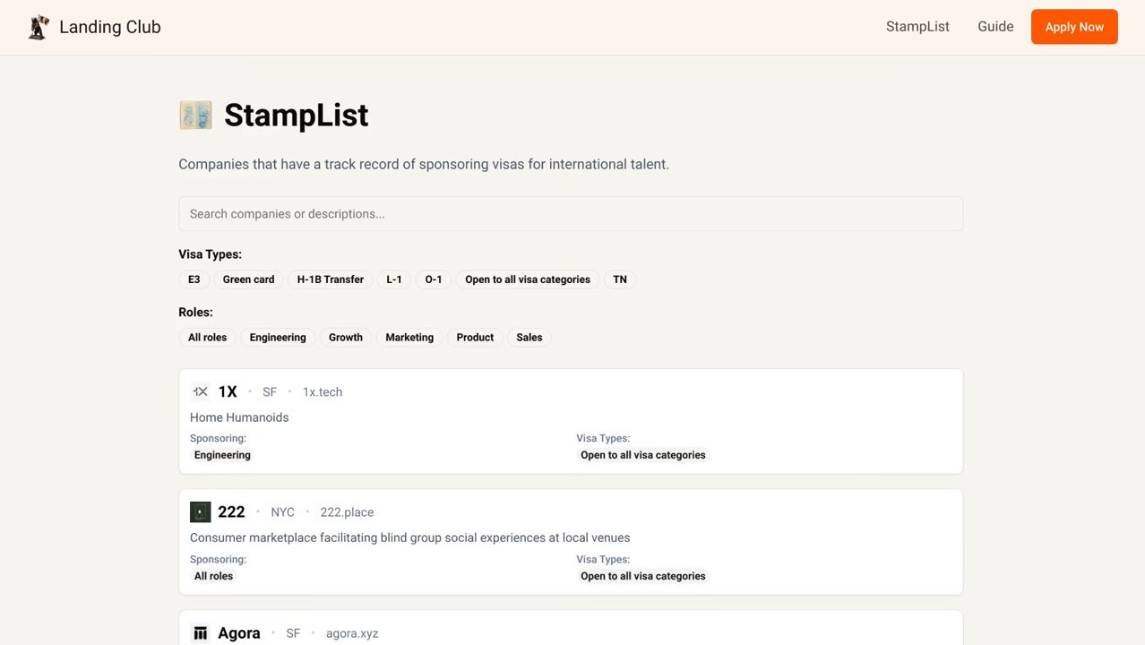Image resolution: width=1145 pixels, height=645 pixels.
Task: Open the Agora company name
Action: point(239,633)
